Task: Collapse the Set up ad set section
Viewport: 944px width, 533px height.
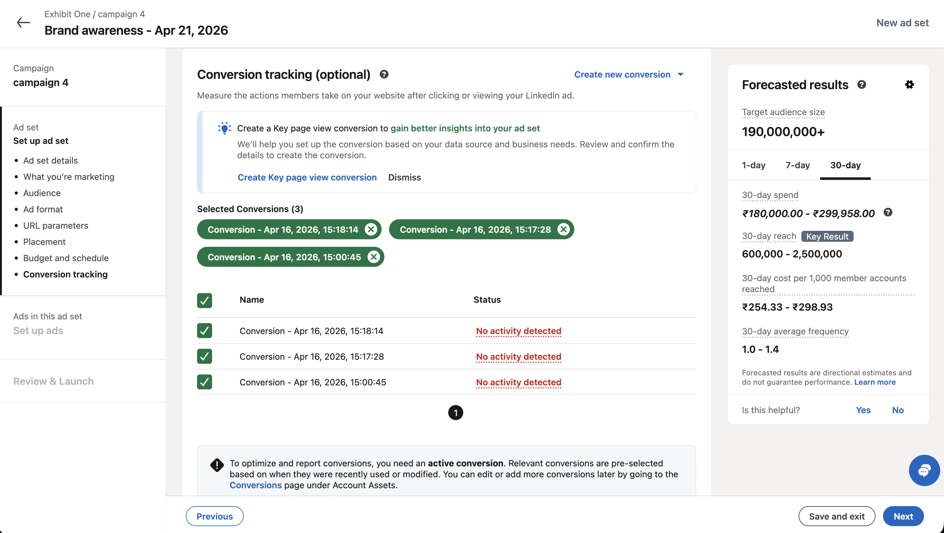Action: coord(41,140)
